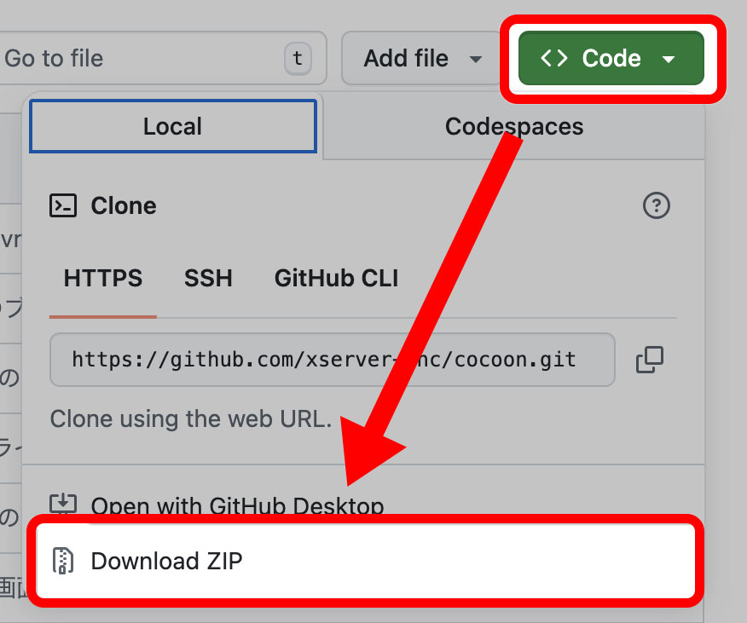Download ZIP of the repository
The width and height of the screenshot is (747, 623).
[x=167, y=561]
